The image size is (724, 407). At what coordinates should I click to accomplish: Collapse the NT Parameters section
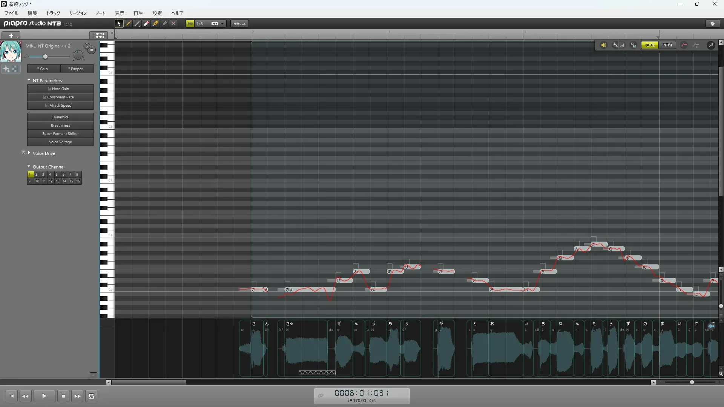point(29,80)
